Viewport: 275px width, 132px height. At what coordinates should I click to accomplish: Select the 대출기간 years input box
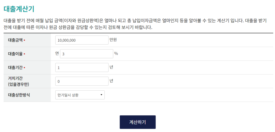point(82,67)
